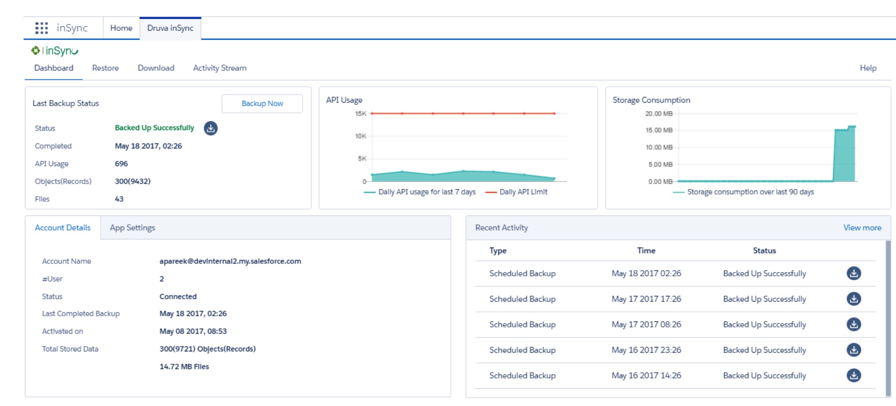Download May 16 2017 23:26 backup log
This screenshot has height=406, width=896.
point(853,350)
